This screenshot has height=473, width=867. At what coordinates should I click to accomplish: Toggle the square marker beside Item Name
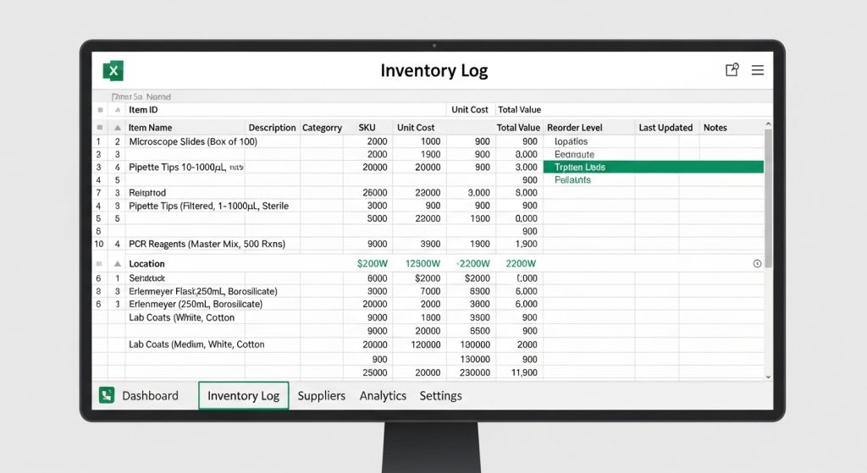(x=100, y=128)
